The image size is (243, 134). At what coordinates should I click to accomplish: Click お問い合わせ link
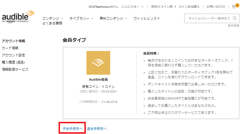[x=216, y=7]
